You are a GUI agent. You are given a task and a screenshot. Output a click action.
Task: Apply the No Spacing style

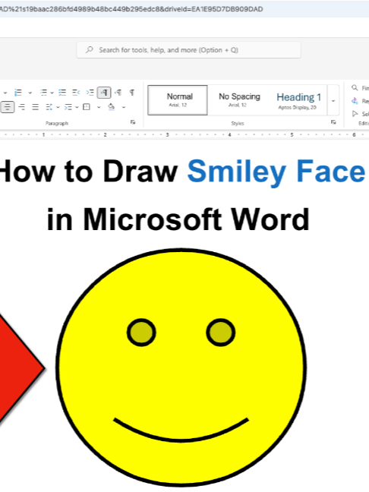point(239,100)
